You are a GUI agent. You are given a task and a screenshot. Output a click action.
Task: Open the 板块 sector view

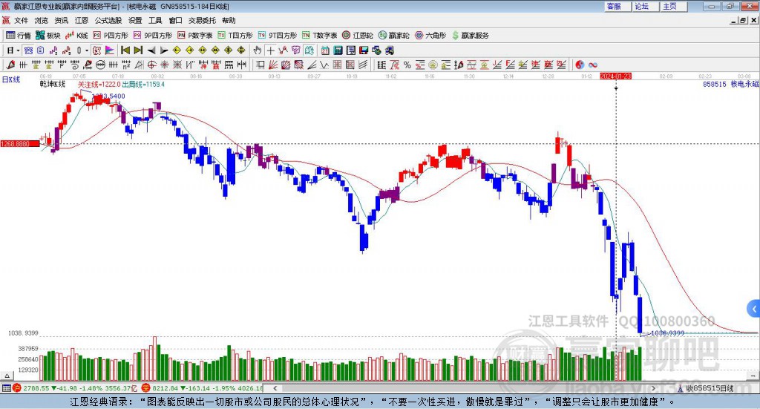(x=48, y=36)
